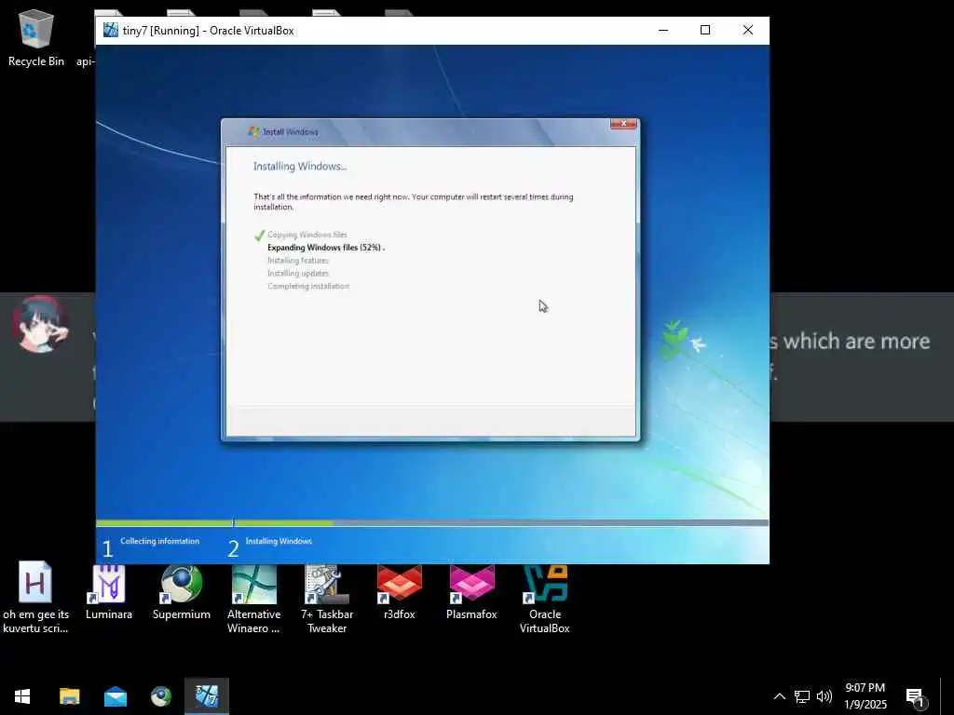The image size is (954, 715).
Task: Open the Supermium taskbar icon
Action: point(161,696)
